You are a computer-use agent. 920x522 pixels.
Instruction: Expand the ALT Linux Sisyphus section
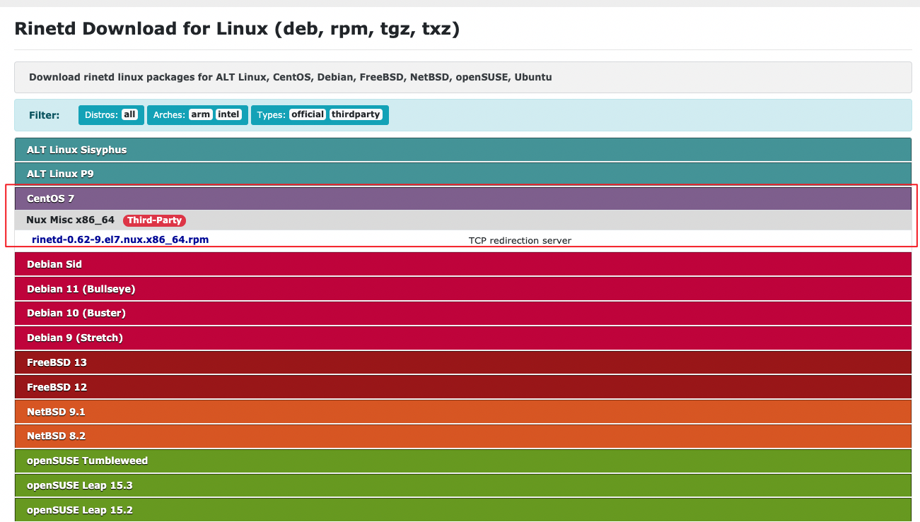click(x=463, y=150)
